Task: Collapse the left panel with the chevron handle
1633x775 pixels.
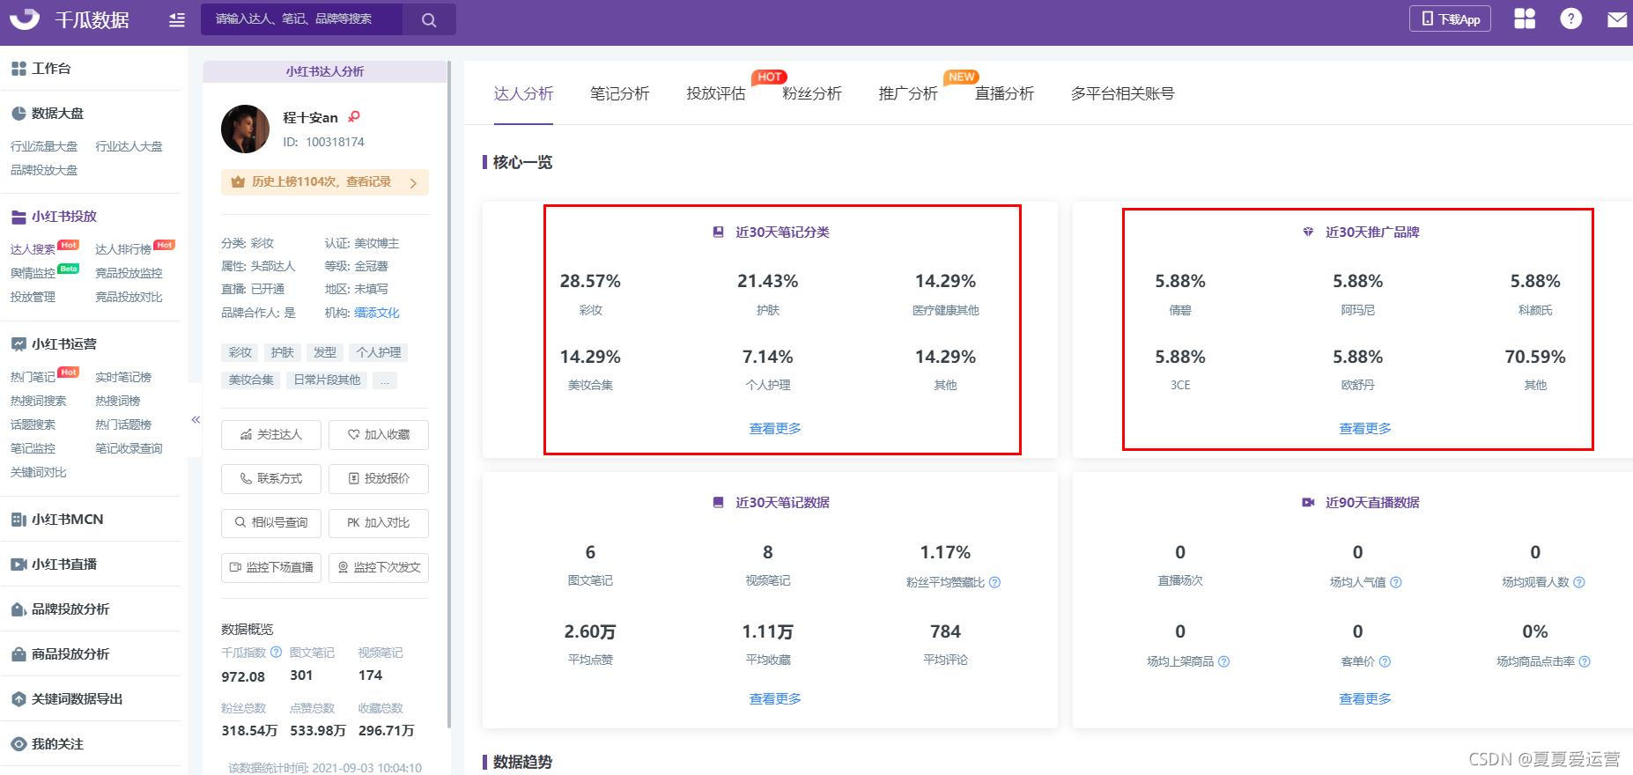Action: click(x=196, y=420)
